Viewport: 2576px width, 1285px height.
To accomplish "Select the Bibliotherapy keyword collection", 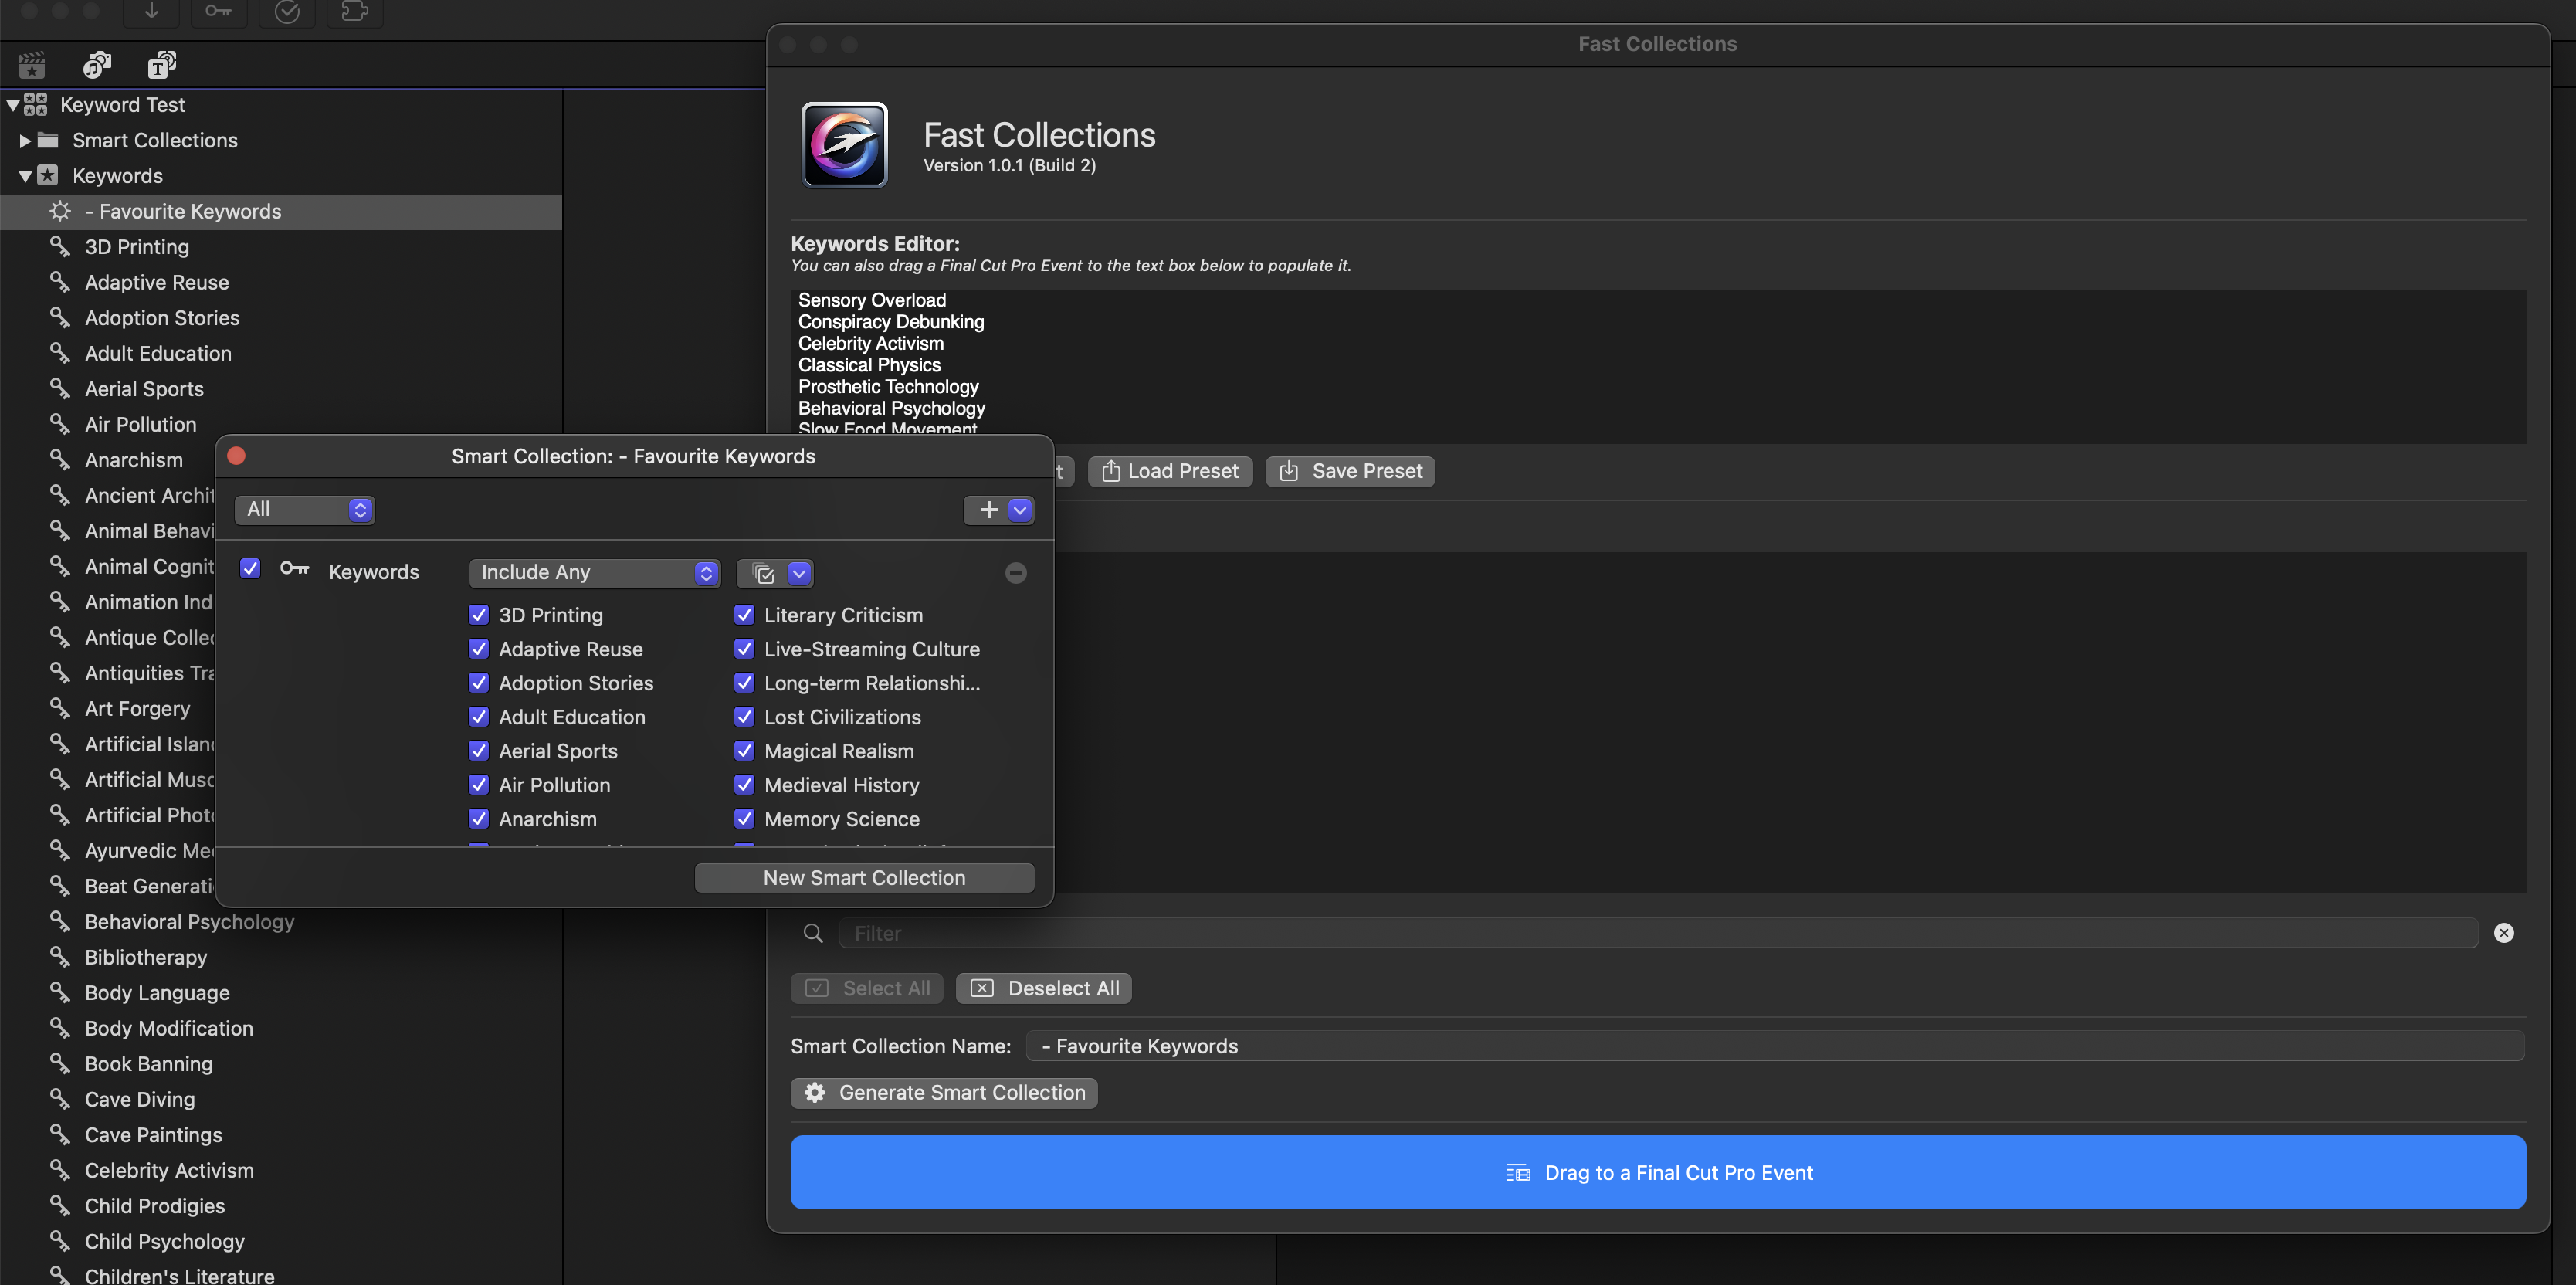I will (x=146, y=957).
